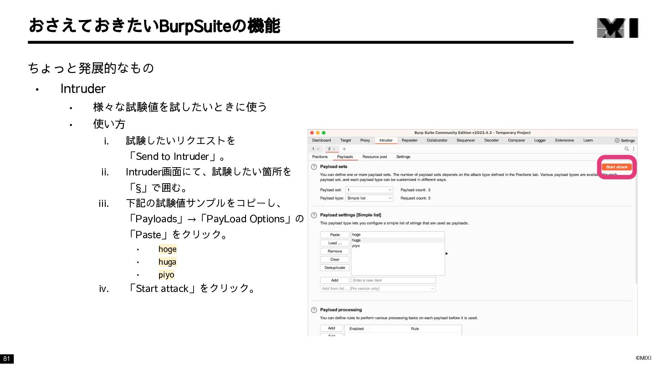Select the huga payload row
The image size is (656, 369).
coord(398,240)
